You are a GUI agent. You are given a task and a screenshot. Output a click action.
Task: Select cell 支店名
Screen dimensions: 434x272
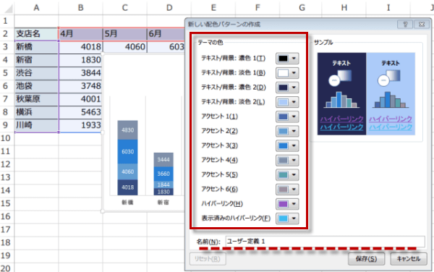tap(36, 34)
